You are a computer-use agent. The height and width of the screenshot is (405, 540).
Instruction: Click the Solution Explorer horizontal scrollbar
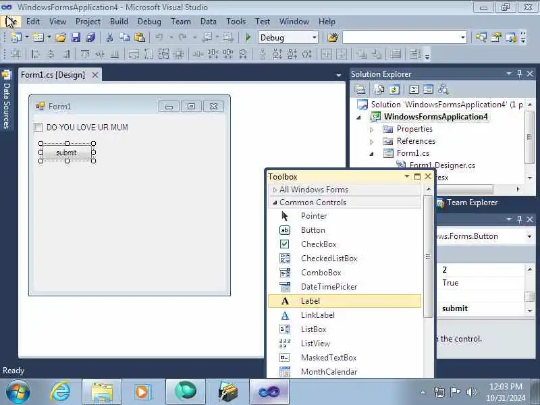(464, 189)
